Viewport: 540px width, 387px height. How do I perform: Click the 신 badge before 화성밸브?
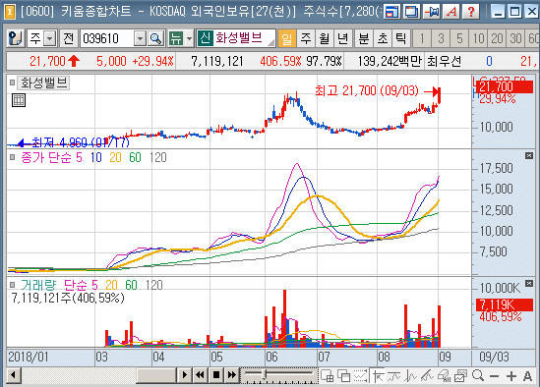(x=205, y=38)
